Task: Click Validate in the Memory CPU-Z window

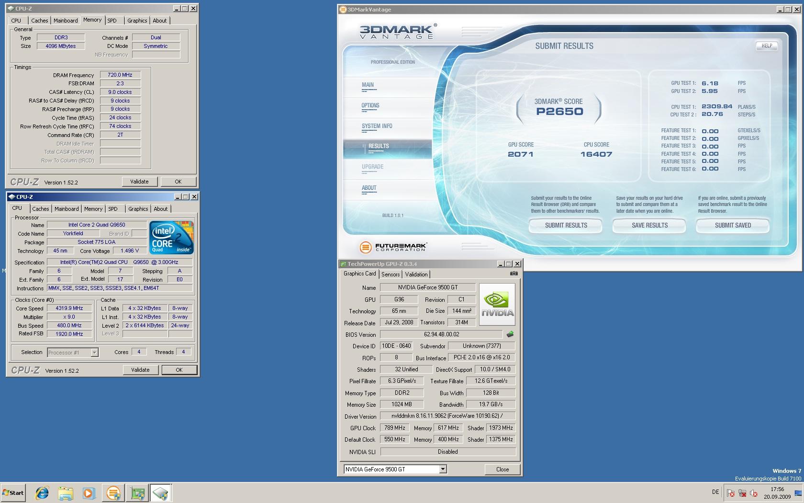Action: (x=139, y=182)
